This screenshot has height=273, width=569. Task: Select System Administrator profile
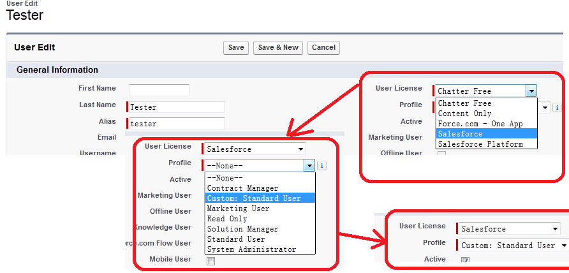(x=260, y=249)
